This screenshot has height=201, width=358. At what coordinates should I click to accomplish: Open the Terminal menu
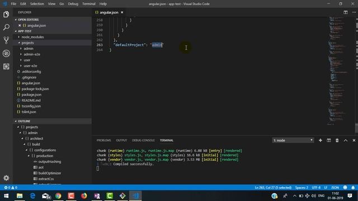pos(89,4)
